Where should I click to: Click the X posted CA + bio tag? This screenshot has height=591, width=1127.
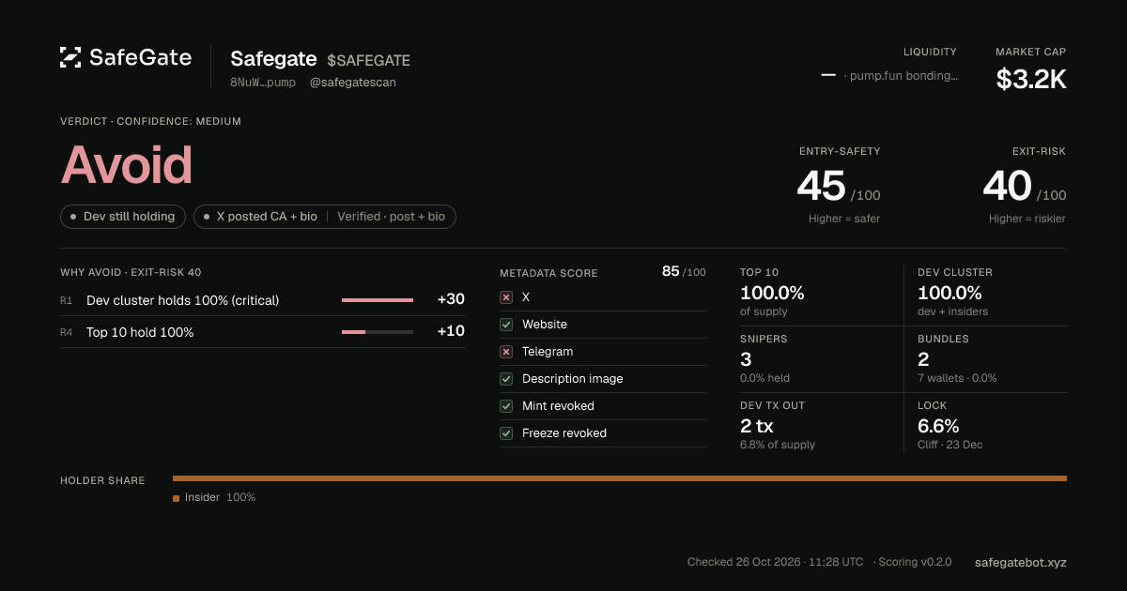pyautogui.click(x=325, y=217)
